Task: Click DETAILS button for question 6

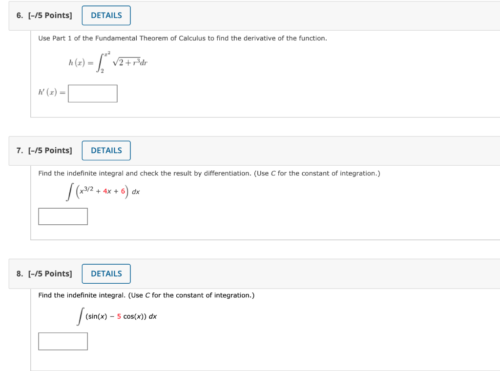Action: [106, 15]
